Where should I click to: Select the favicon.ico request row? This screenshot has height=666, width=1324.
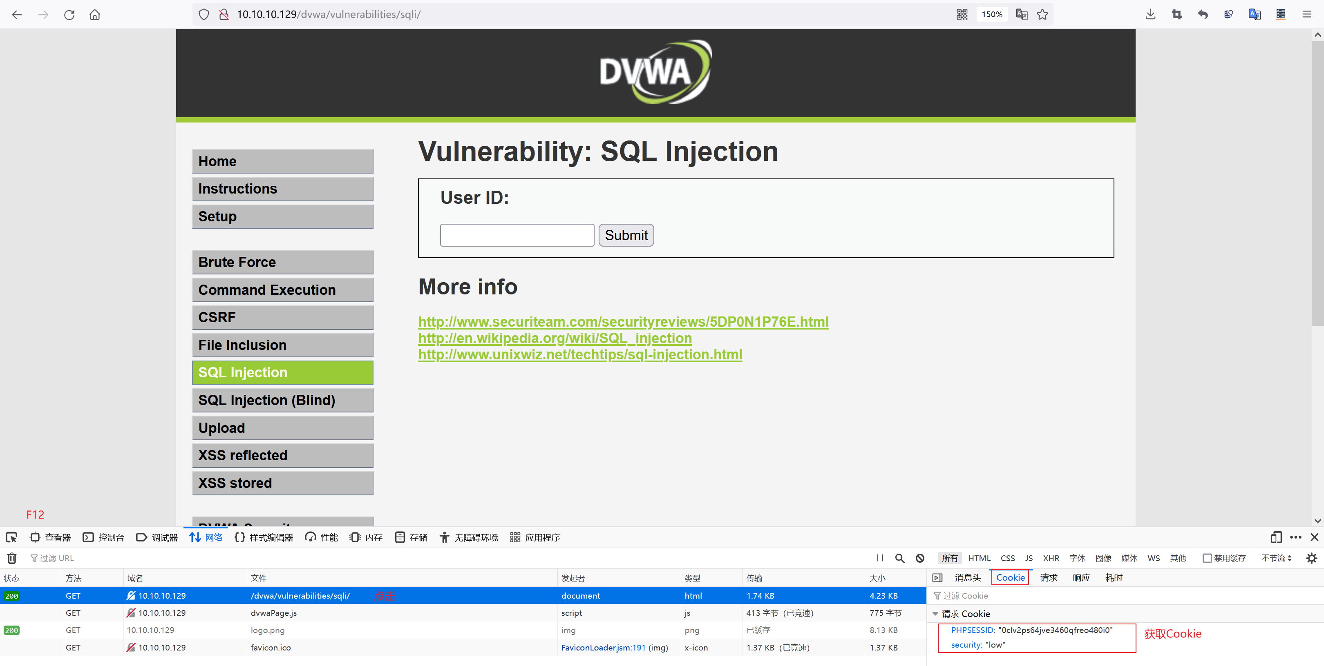click(463, 648)
